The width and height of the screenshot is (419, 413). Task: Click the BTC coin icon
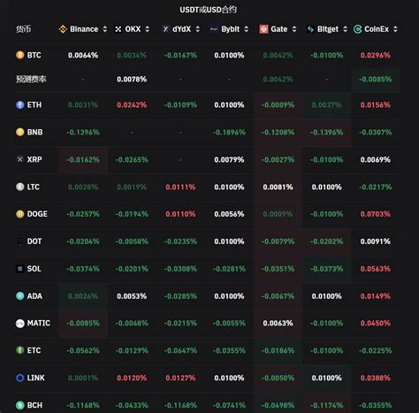tap(20, 55)
